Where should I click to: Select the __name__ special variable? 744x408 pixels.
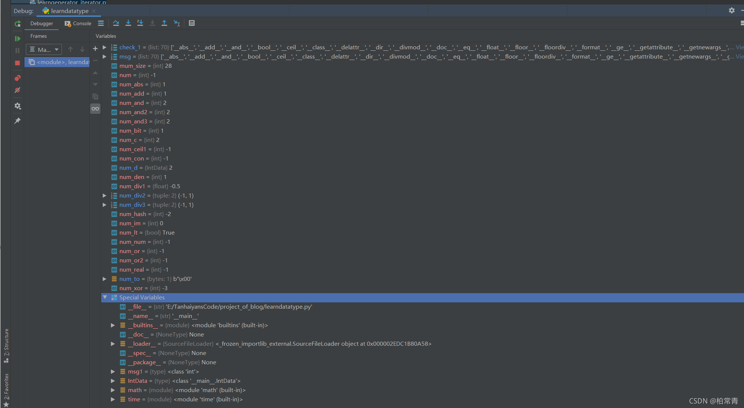[422, 316]
